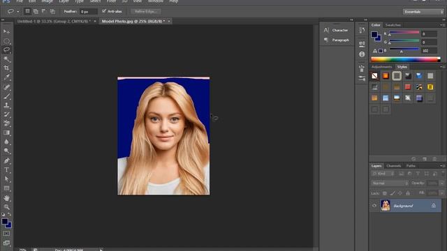The image size is (447, 251).
Task: Enable Add to selection mode
Action: 36,11
